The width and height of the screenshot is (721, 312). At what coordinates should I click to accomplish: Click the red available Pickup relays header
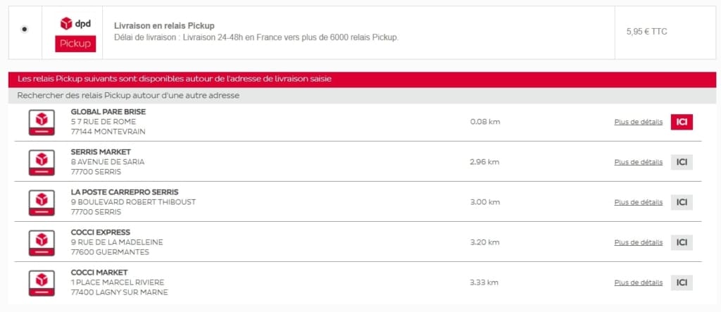[362, 80]
